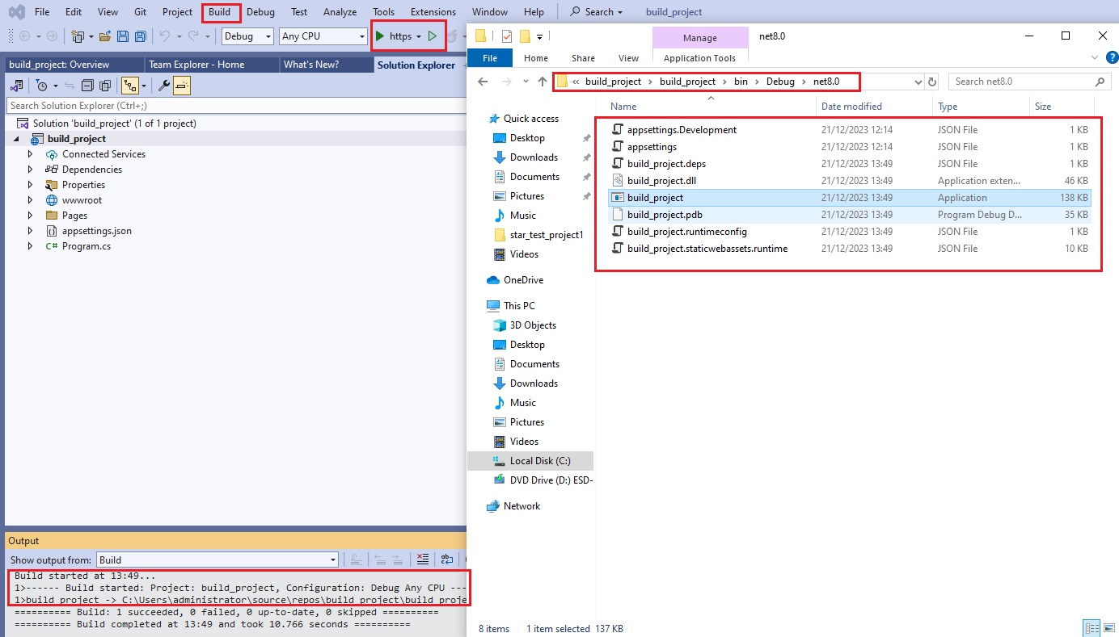Toggle Word Wrap in Output panel
Viewport: 1119px width, 637px height.
446,559
